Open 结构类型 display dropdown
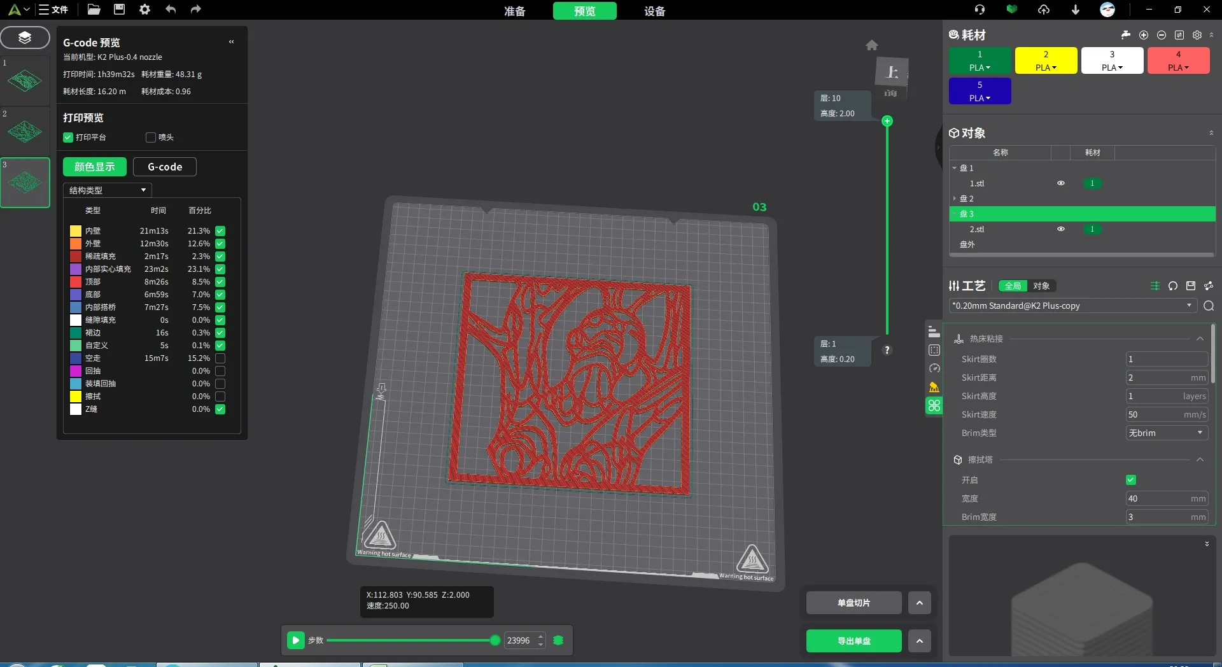 point(108,190)
